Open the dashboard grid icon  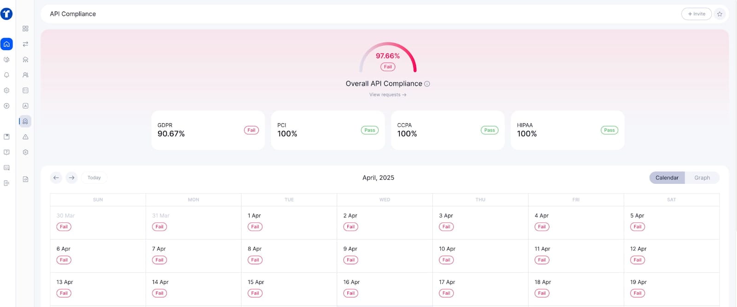[25, 28]
